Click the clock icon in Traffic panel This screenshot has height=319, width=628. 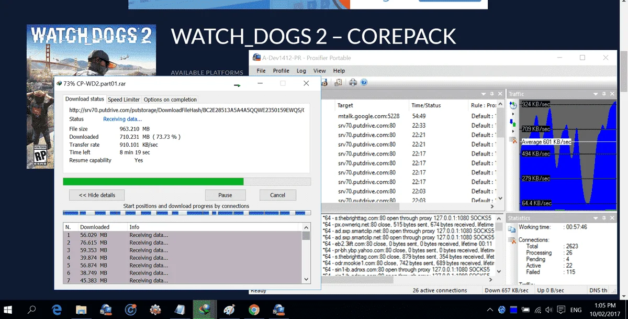(x=513, y=105)
